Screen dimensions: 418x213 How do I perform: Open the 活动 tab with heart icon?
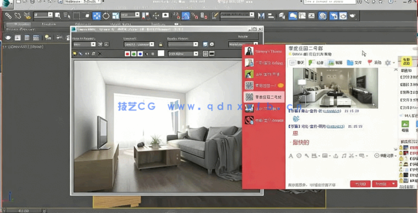point(375,63)
